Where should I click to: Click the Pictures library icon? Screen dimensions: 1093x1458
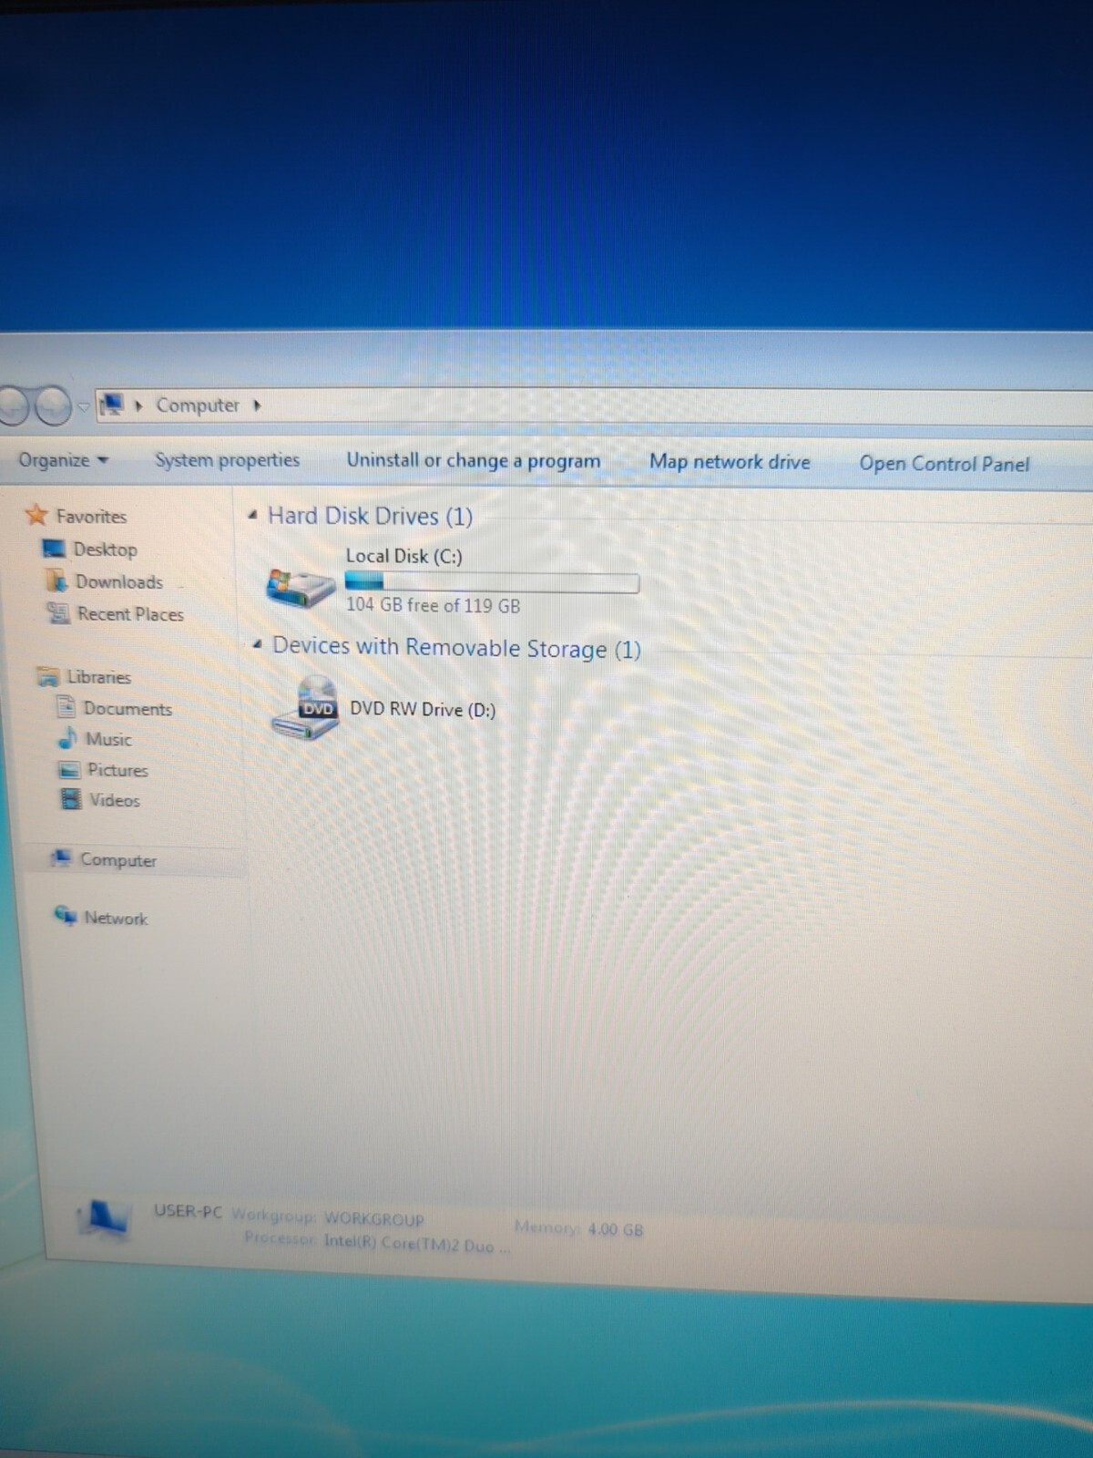pos(69,769)
